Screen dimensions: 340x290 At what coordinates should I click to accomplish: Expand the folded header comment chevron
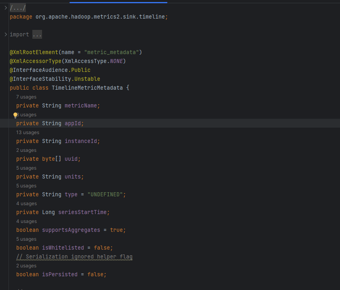pyautogui.click(x=6, y=8)
